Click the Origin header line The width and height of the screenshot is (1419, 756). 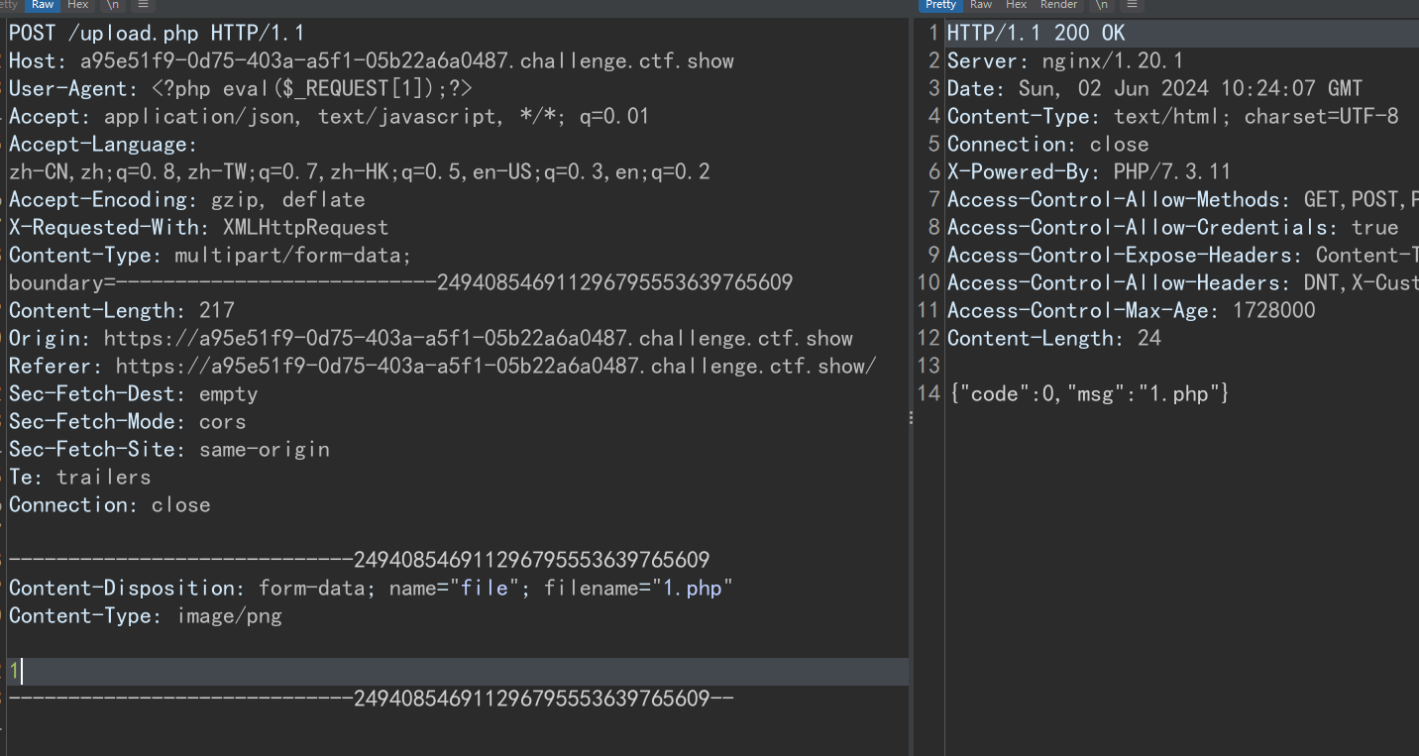(431, 338)
